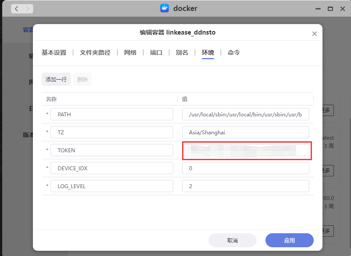
Task: Open the 命令 tab
Action: click(234, 53)
